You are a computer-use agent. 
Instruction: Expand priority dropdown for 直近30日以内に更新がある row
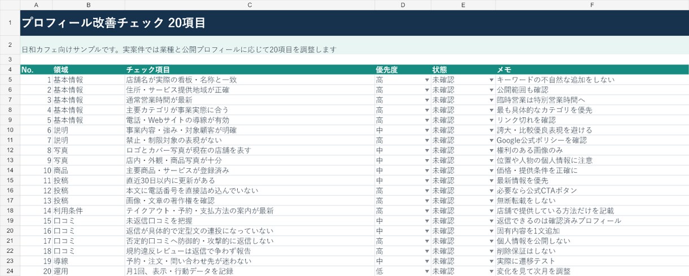[427, 181]
